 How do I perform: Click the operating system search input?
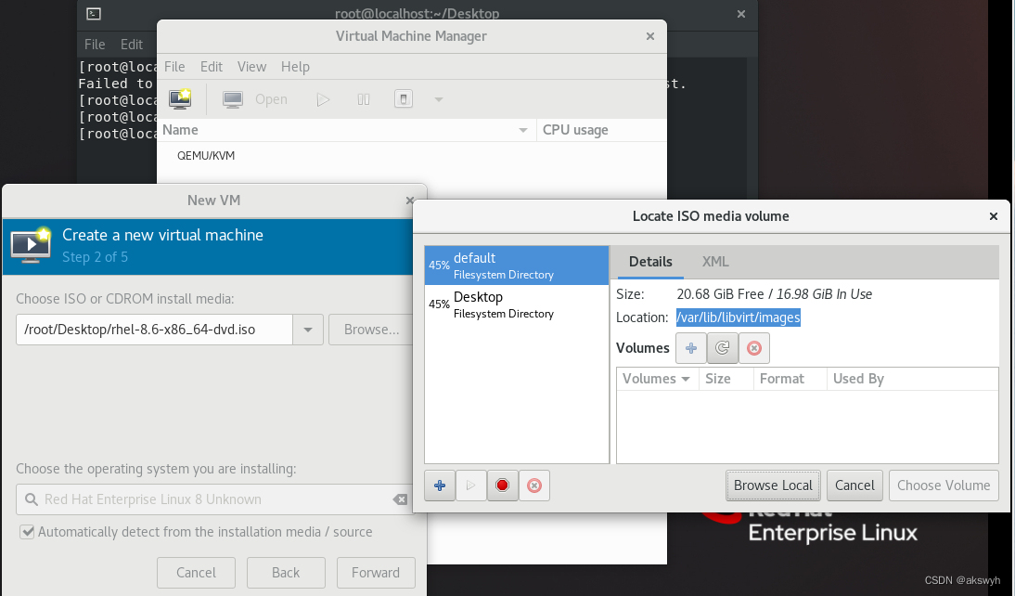click(216, 499)
